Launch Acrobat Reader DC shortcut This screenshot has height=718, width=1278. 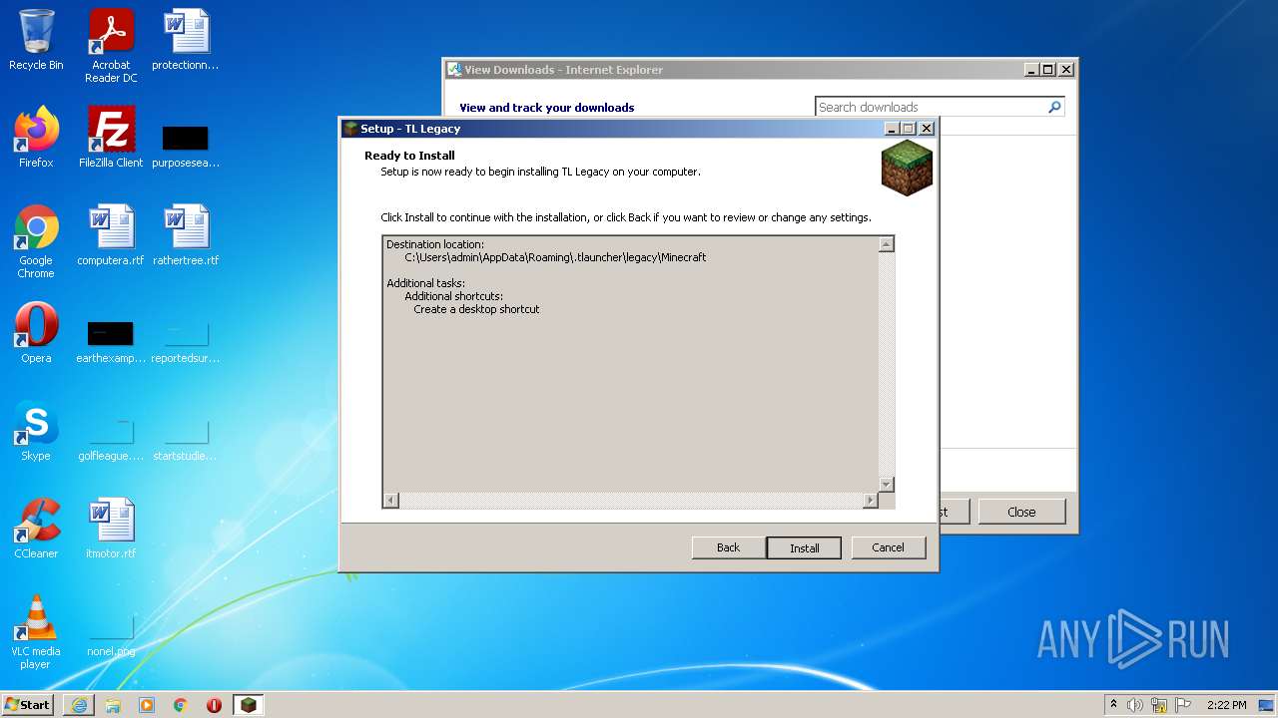click(111, 46)
